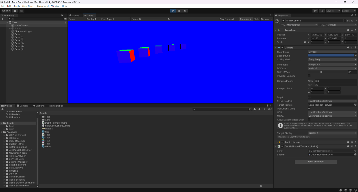Open the Component menu
Viewport: 358px width, 192px height.
43,6
